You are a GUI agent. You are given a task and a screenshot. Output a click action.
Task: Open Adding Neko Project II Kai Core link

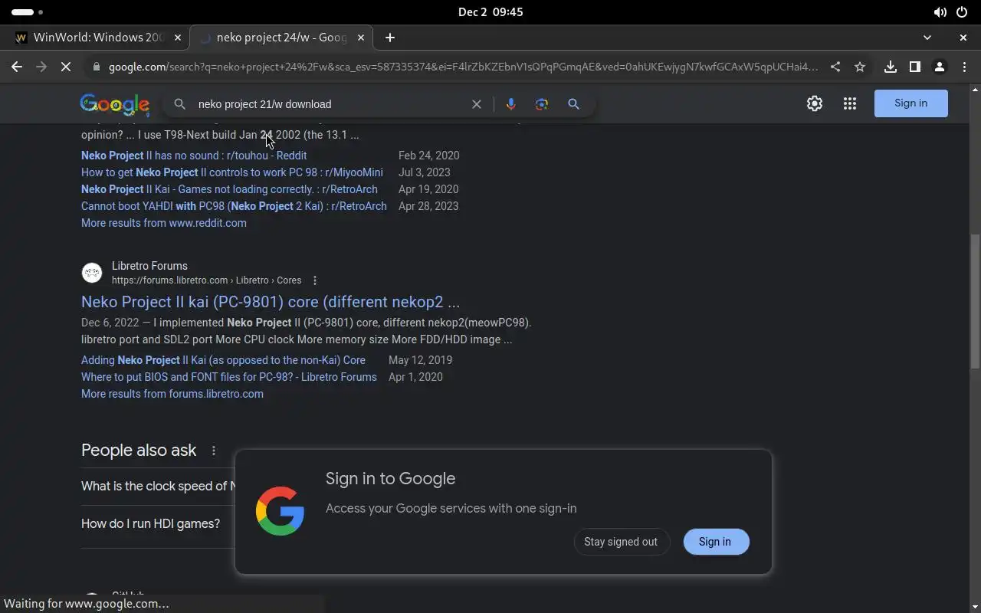(223, 360)
